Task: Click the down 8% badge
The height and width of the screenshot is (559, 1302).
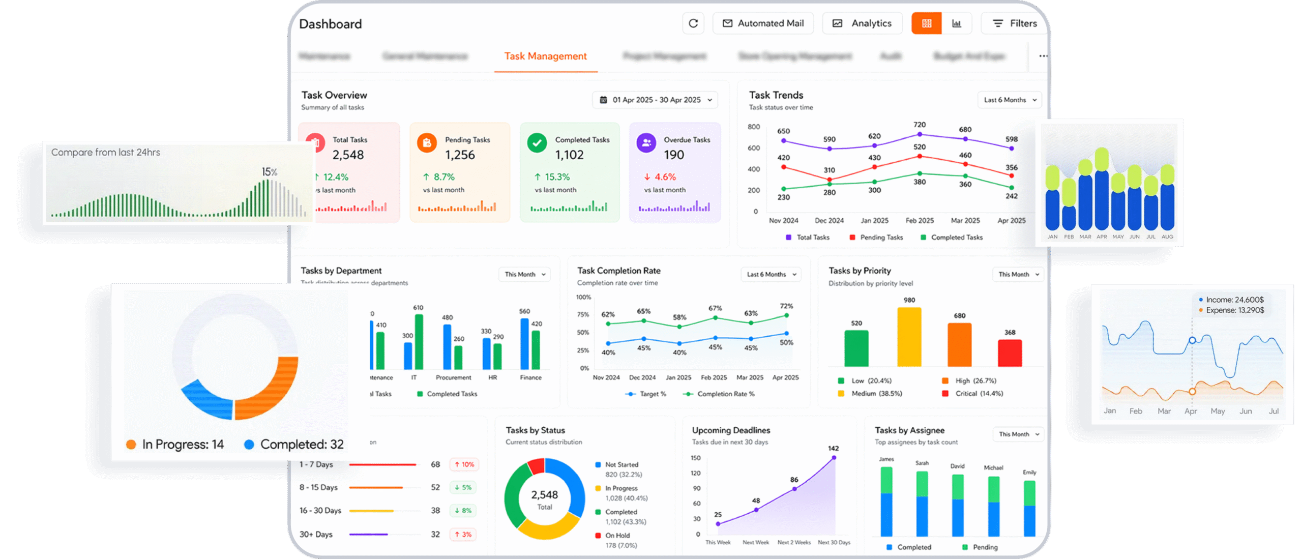Action: point(463,510)
